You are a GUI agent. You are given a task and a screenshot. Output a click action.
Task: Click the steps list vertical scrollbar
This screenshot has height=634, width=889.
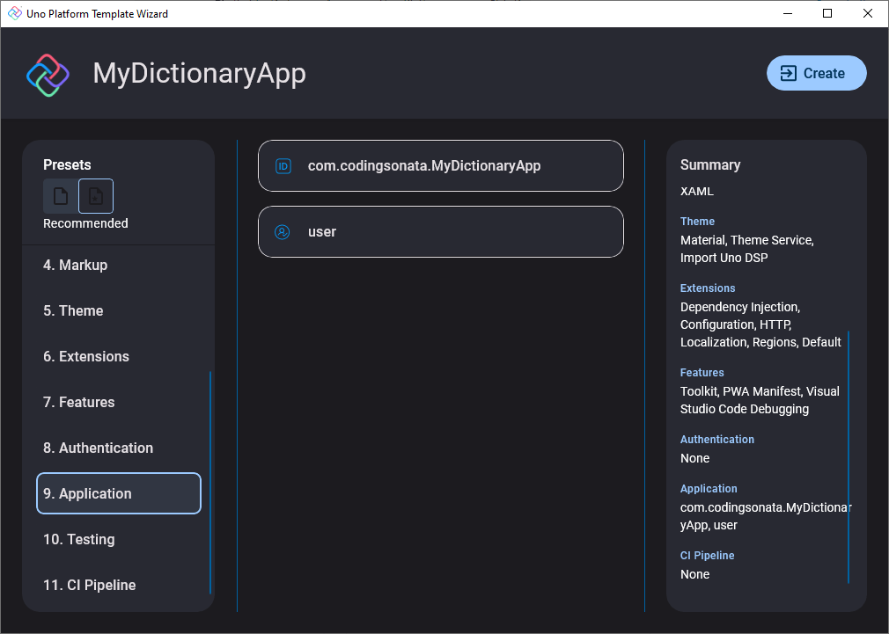click(210, 482)
